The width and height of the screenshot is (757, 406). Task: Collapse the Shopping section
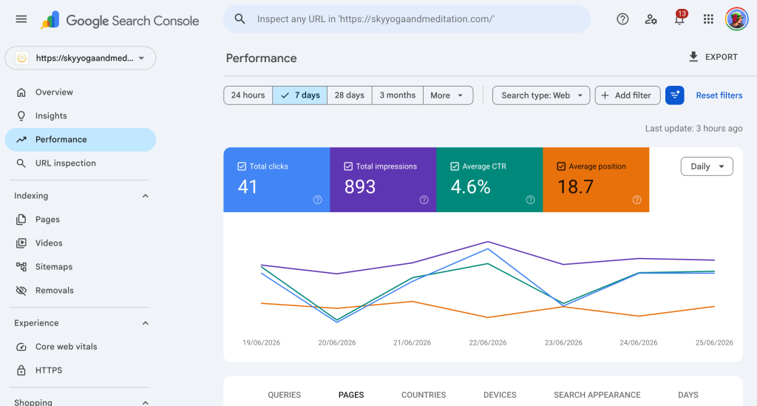146,402
